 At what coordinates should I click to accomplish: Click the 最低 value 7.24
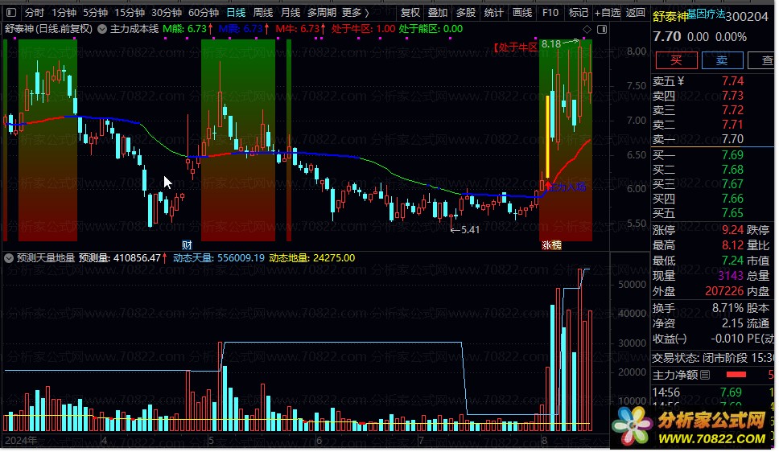coord(732,261)
